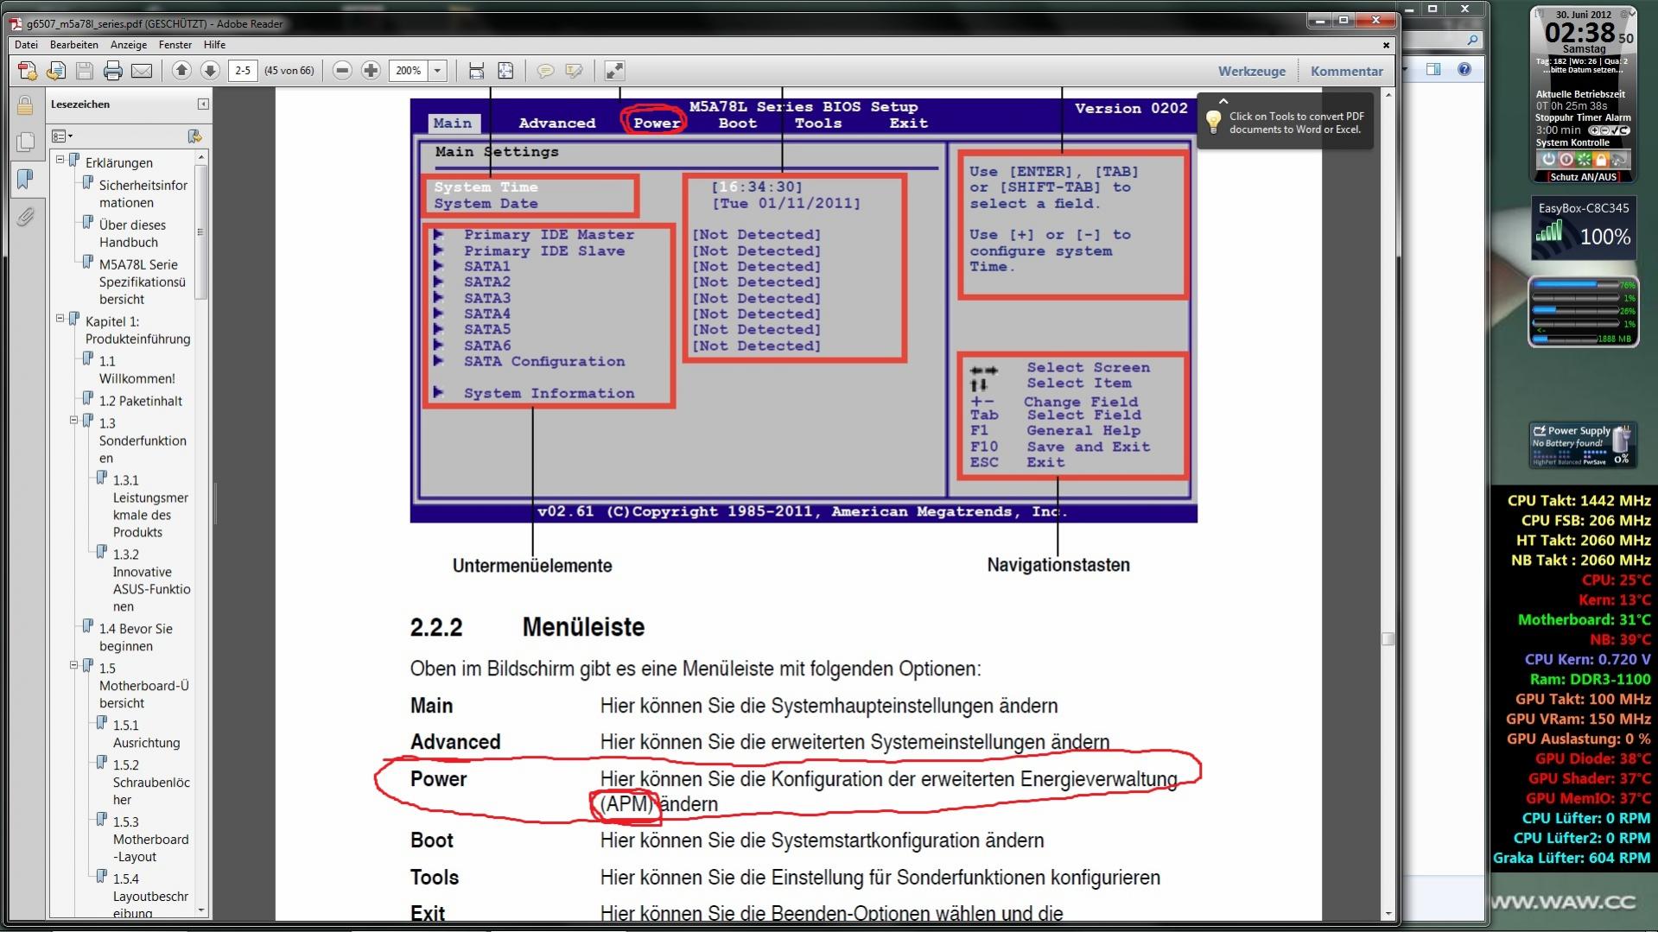The image size is (1658, 932).
Task: Select the 1.5.1 Ausrichtung bookmark
Action: (x=146, y=734)
